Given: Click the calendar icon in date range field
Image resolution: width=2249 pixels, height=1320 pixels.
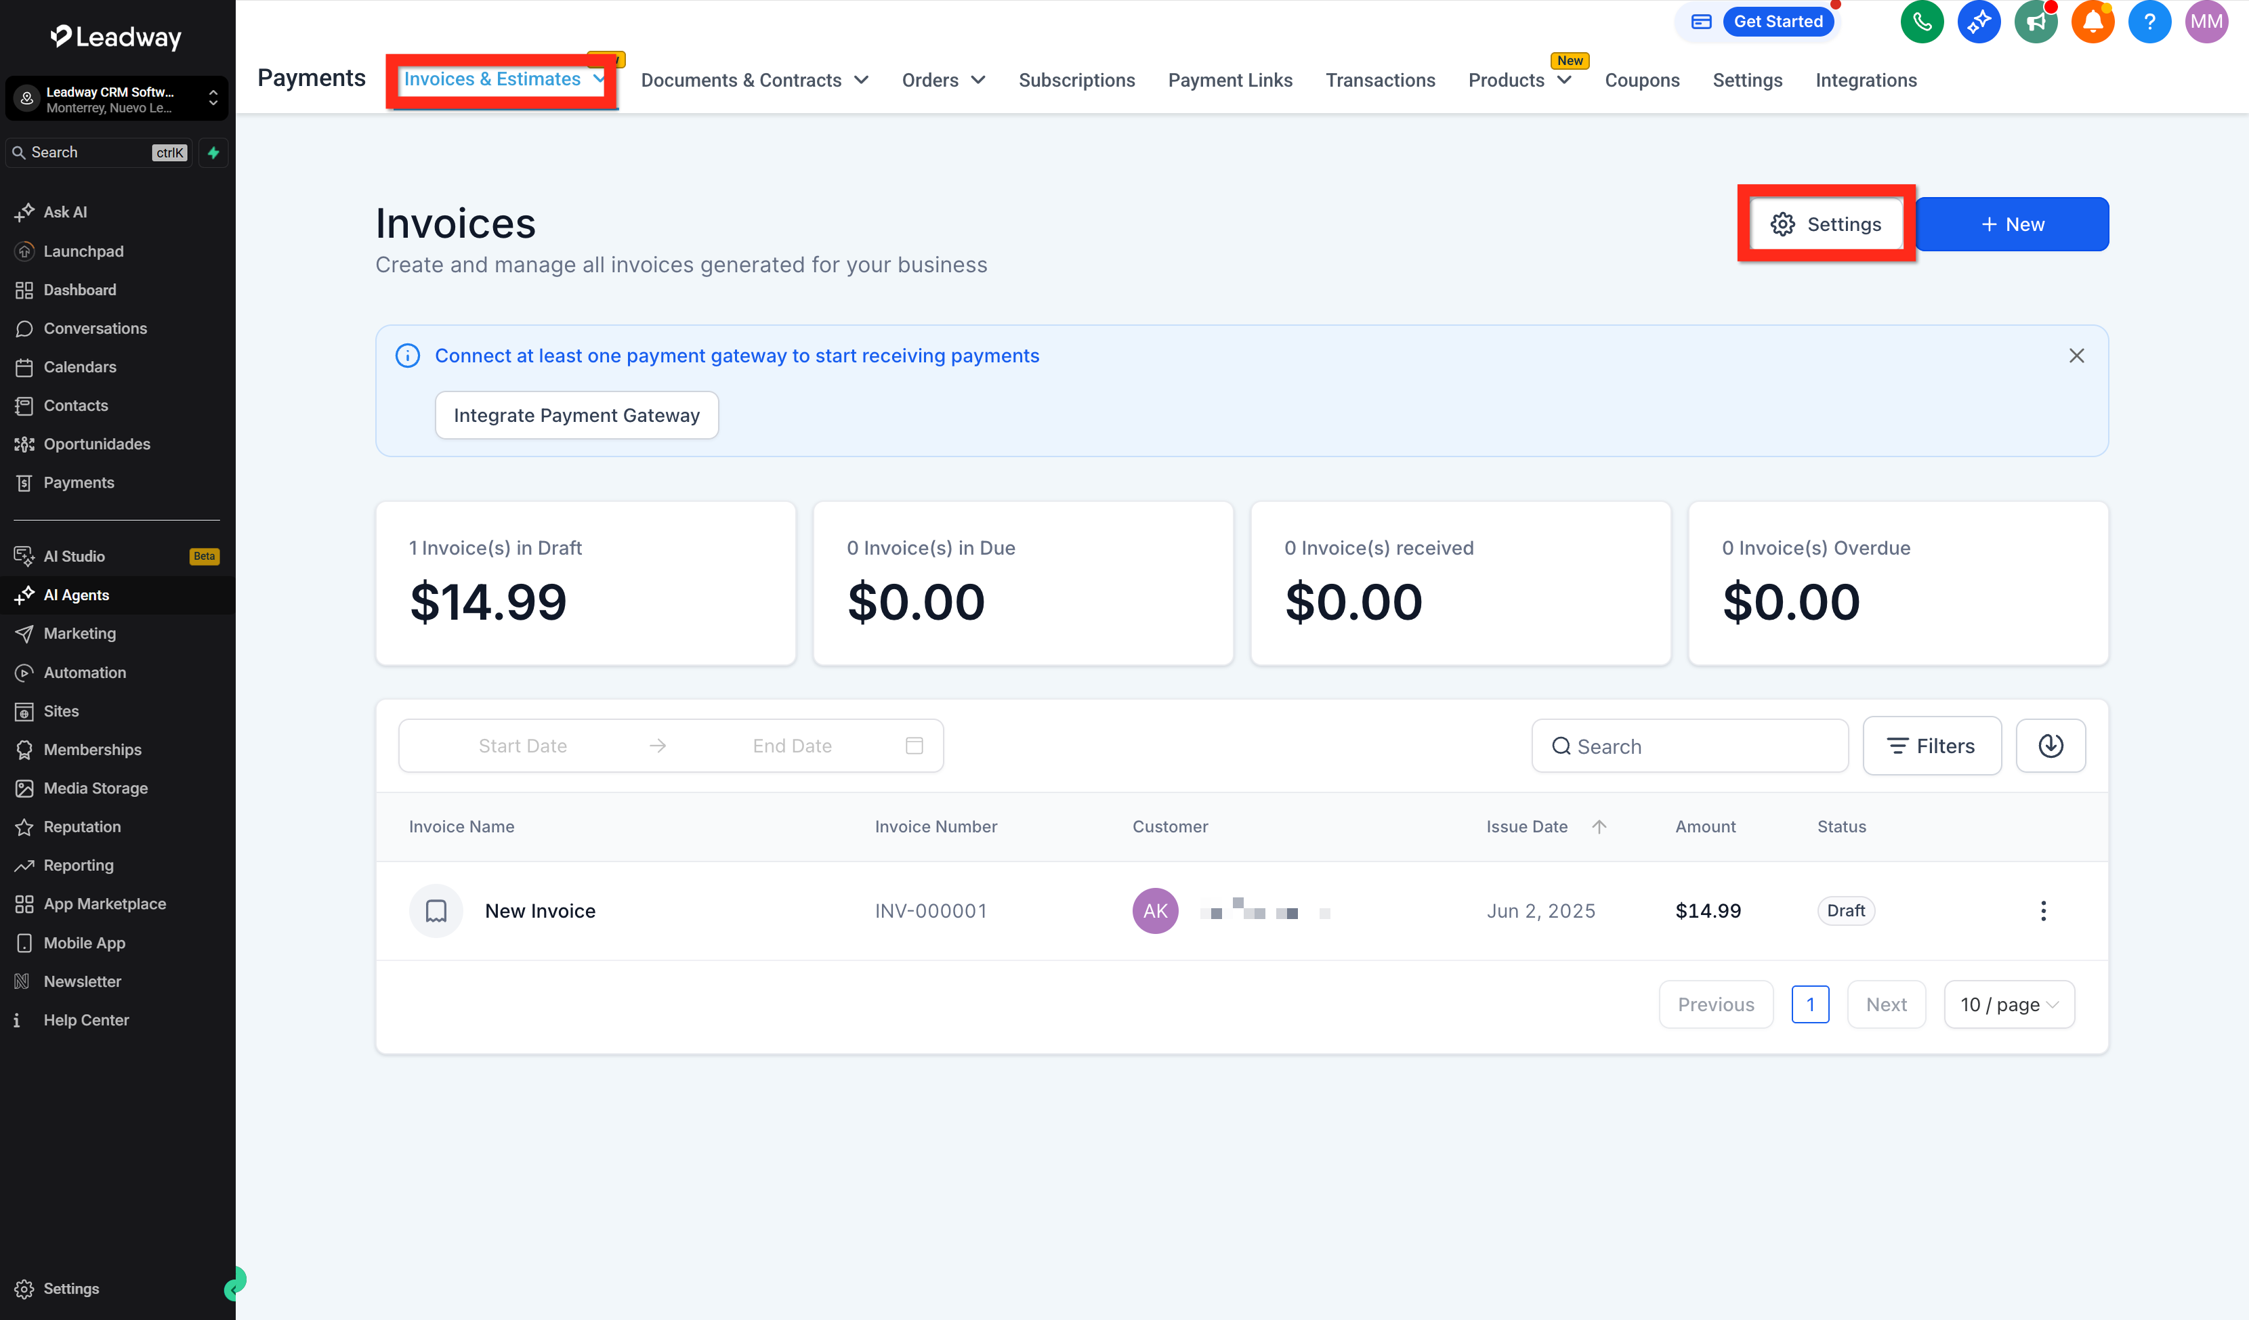Looking at the screenshot, I should click(x=914, y=745).
